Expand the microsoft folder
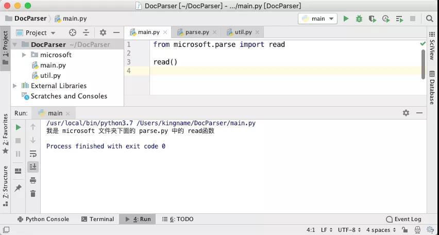Screen dimensions: 439x235 (24, 55)
